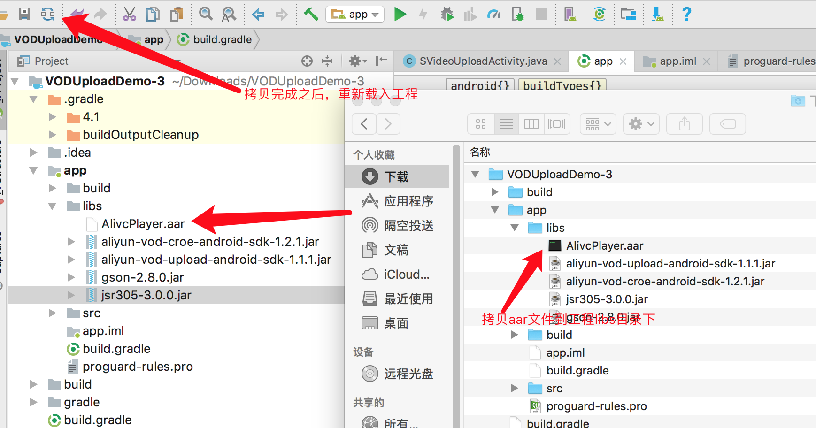816x428 pixels.
Task: Open Help with the question mark icon
Action: click(686, 14)
